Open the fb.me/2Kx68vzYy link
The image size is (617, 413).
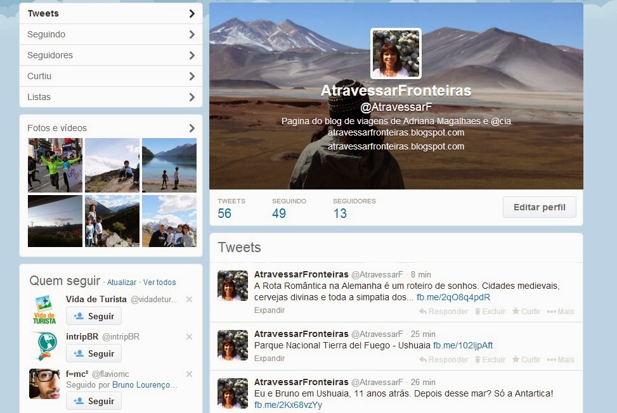[288, 405]
